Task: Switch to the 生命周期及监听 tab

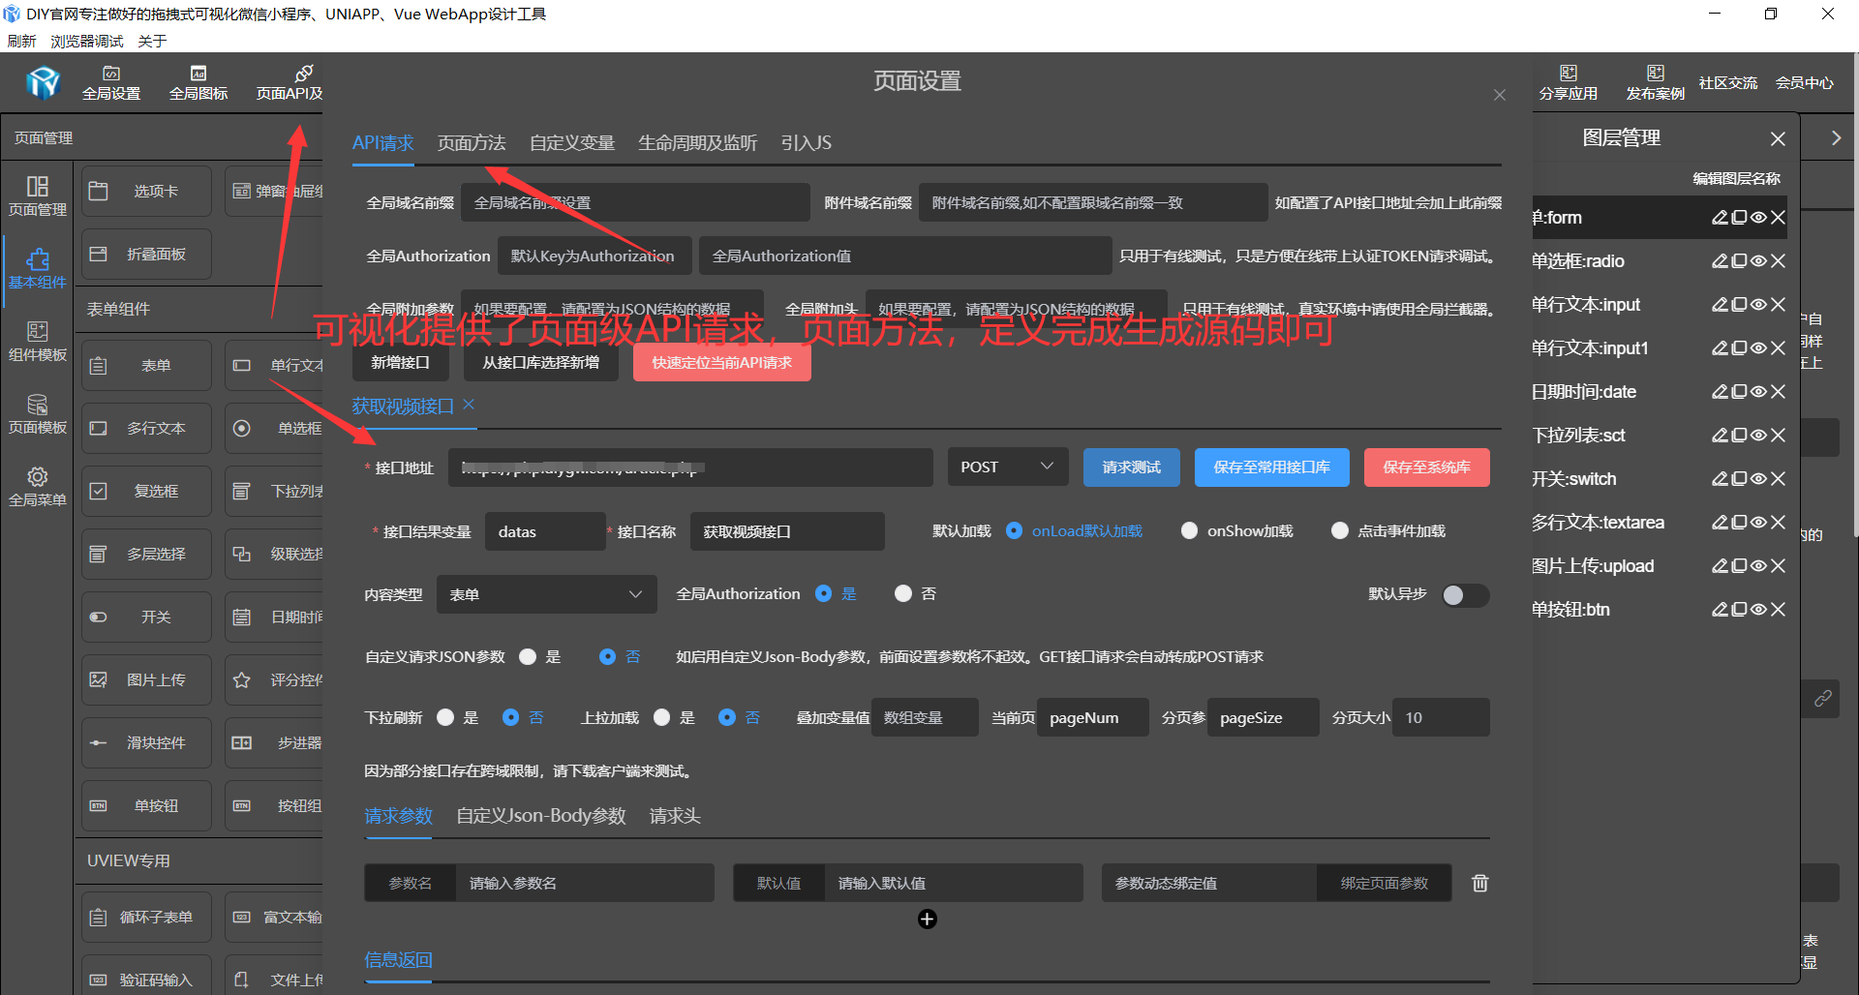Action: click(697, 143)
